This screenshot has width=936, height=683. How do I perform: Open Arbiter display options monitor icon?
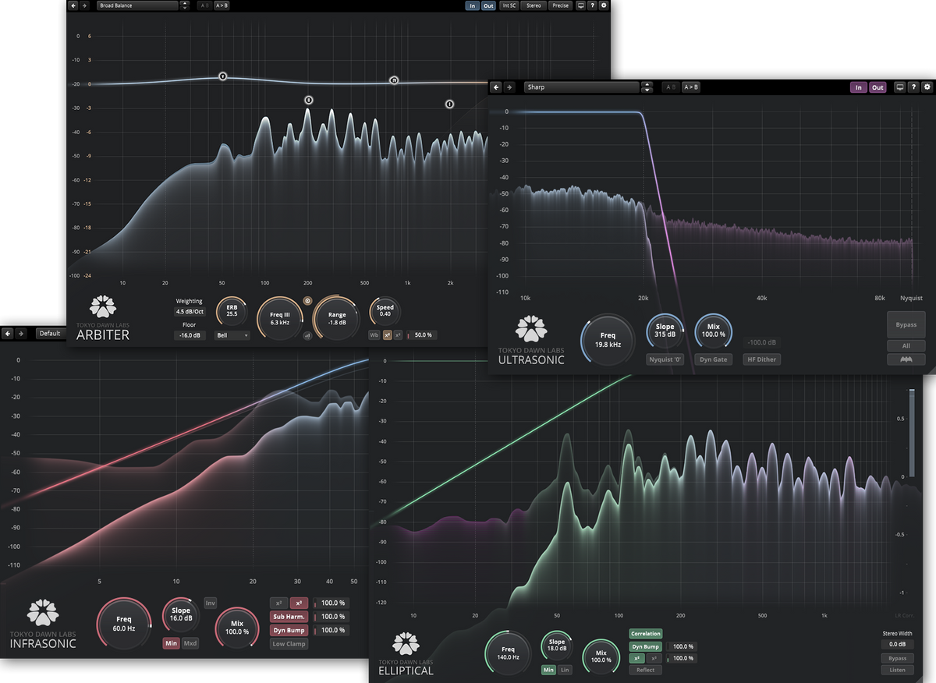(x=580, y=5)
